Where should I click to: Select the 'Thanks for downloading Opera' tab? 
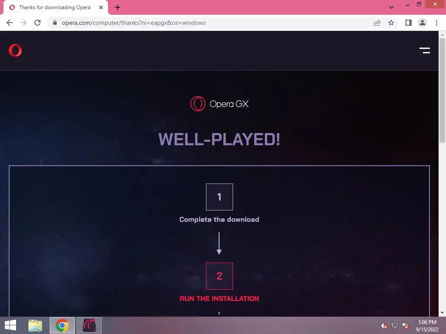[55, 7]
